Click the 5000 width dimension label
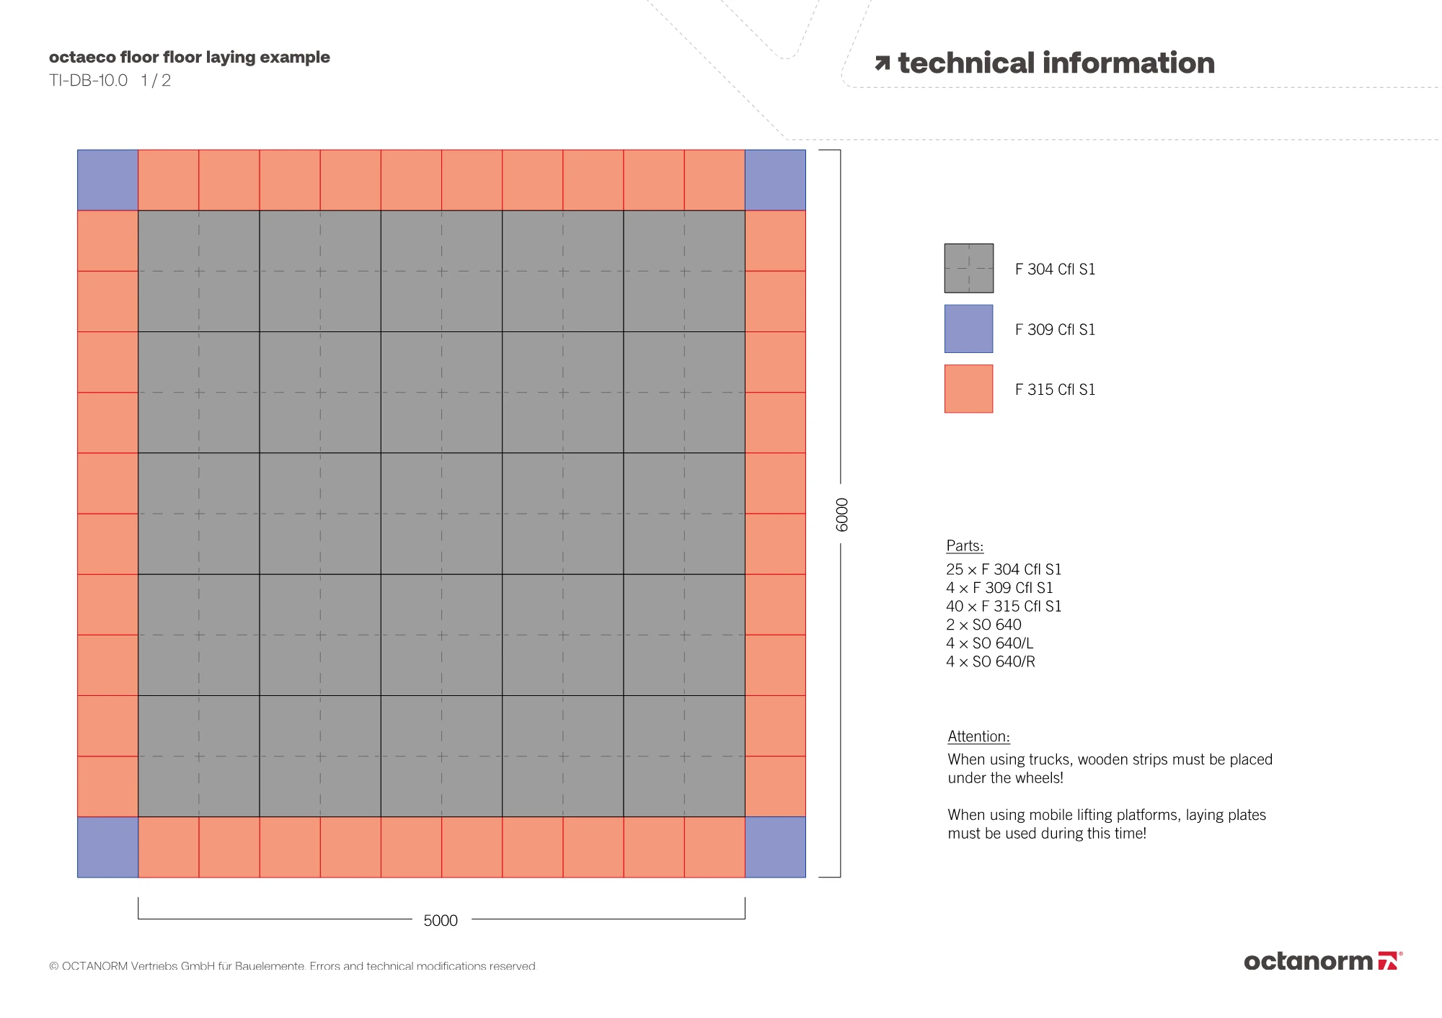 point(441,921)
